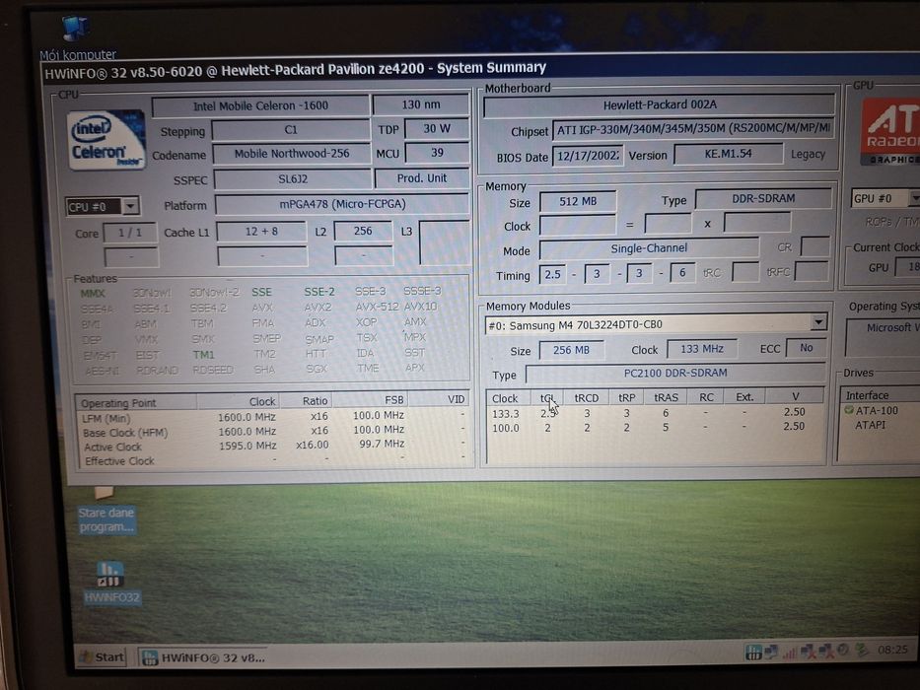Select the Effective Clock row
This screenshot has width=920, height=690.
(x=273, y=459)
